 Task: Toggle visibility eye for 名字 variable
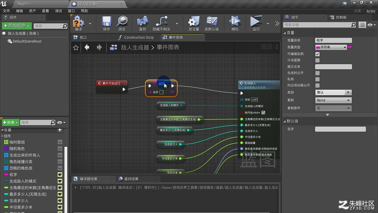pos(60,175)
